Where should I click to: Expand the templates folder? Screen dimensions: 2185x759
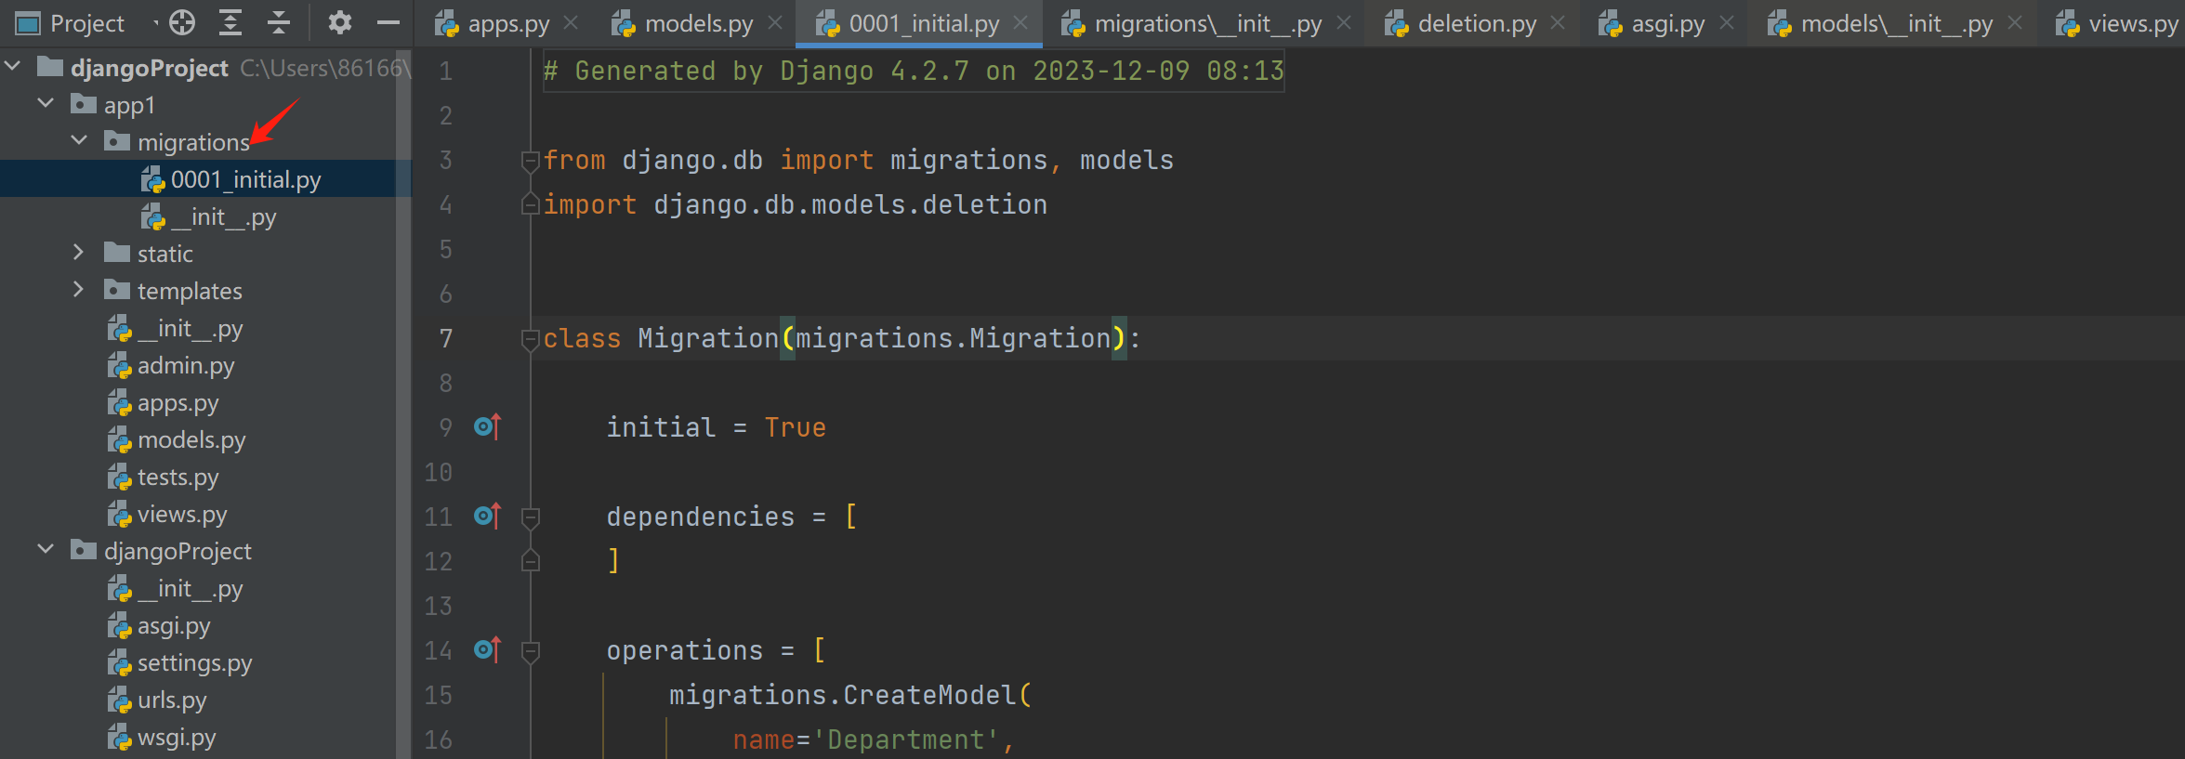(x=79, y=290)
